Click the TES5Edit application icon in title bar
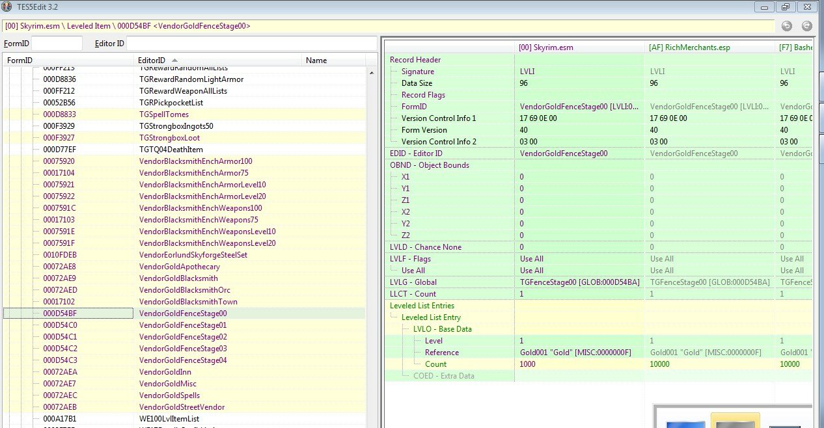 [x=7, y=7]
